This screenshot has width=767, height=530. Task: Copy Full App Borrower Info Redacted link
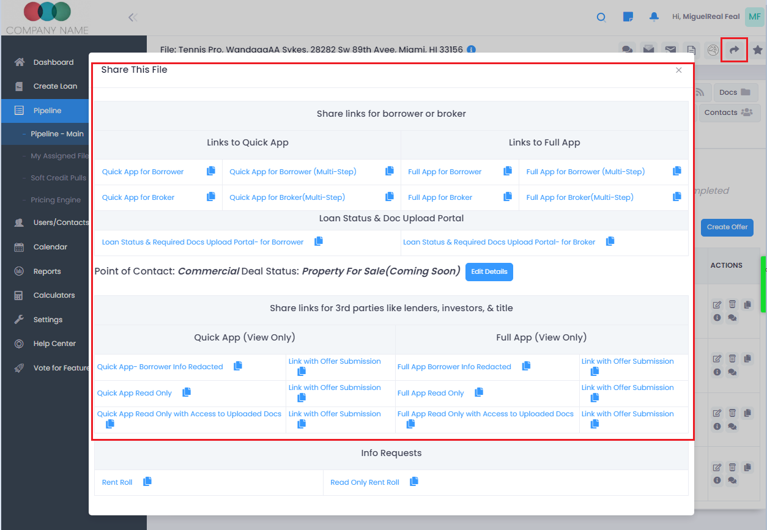pyautogui.click(x=526, y=366)
